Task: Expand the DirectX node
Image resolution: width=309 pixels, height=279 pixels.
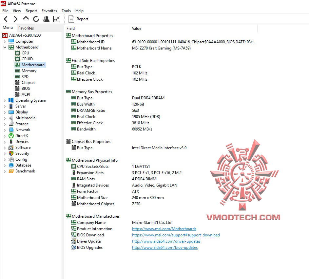Action: (x=5, y=136)
